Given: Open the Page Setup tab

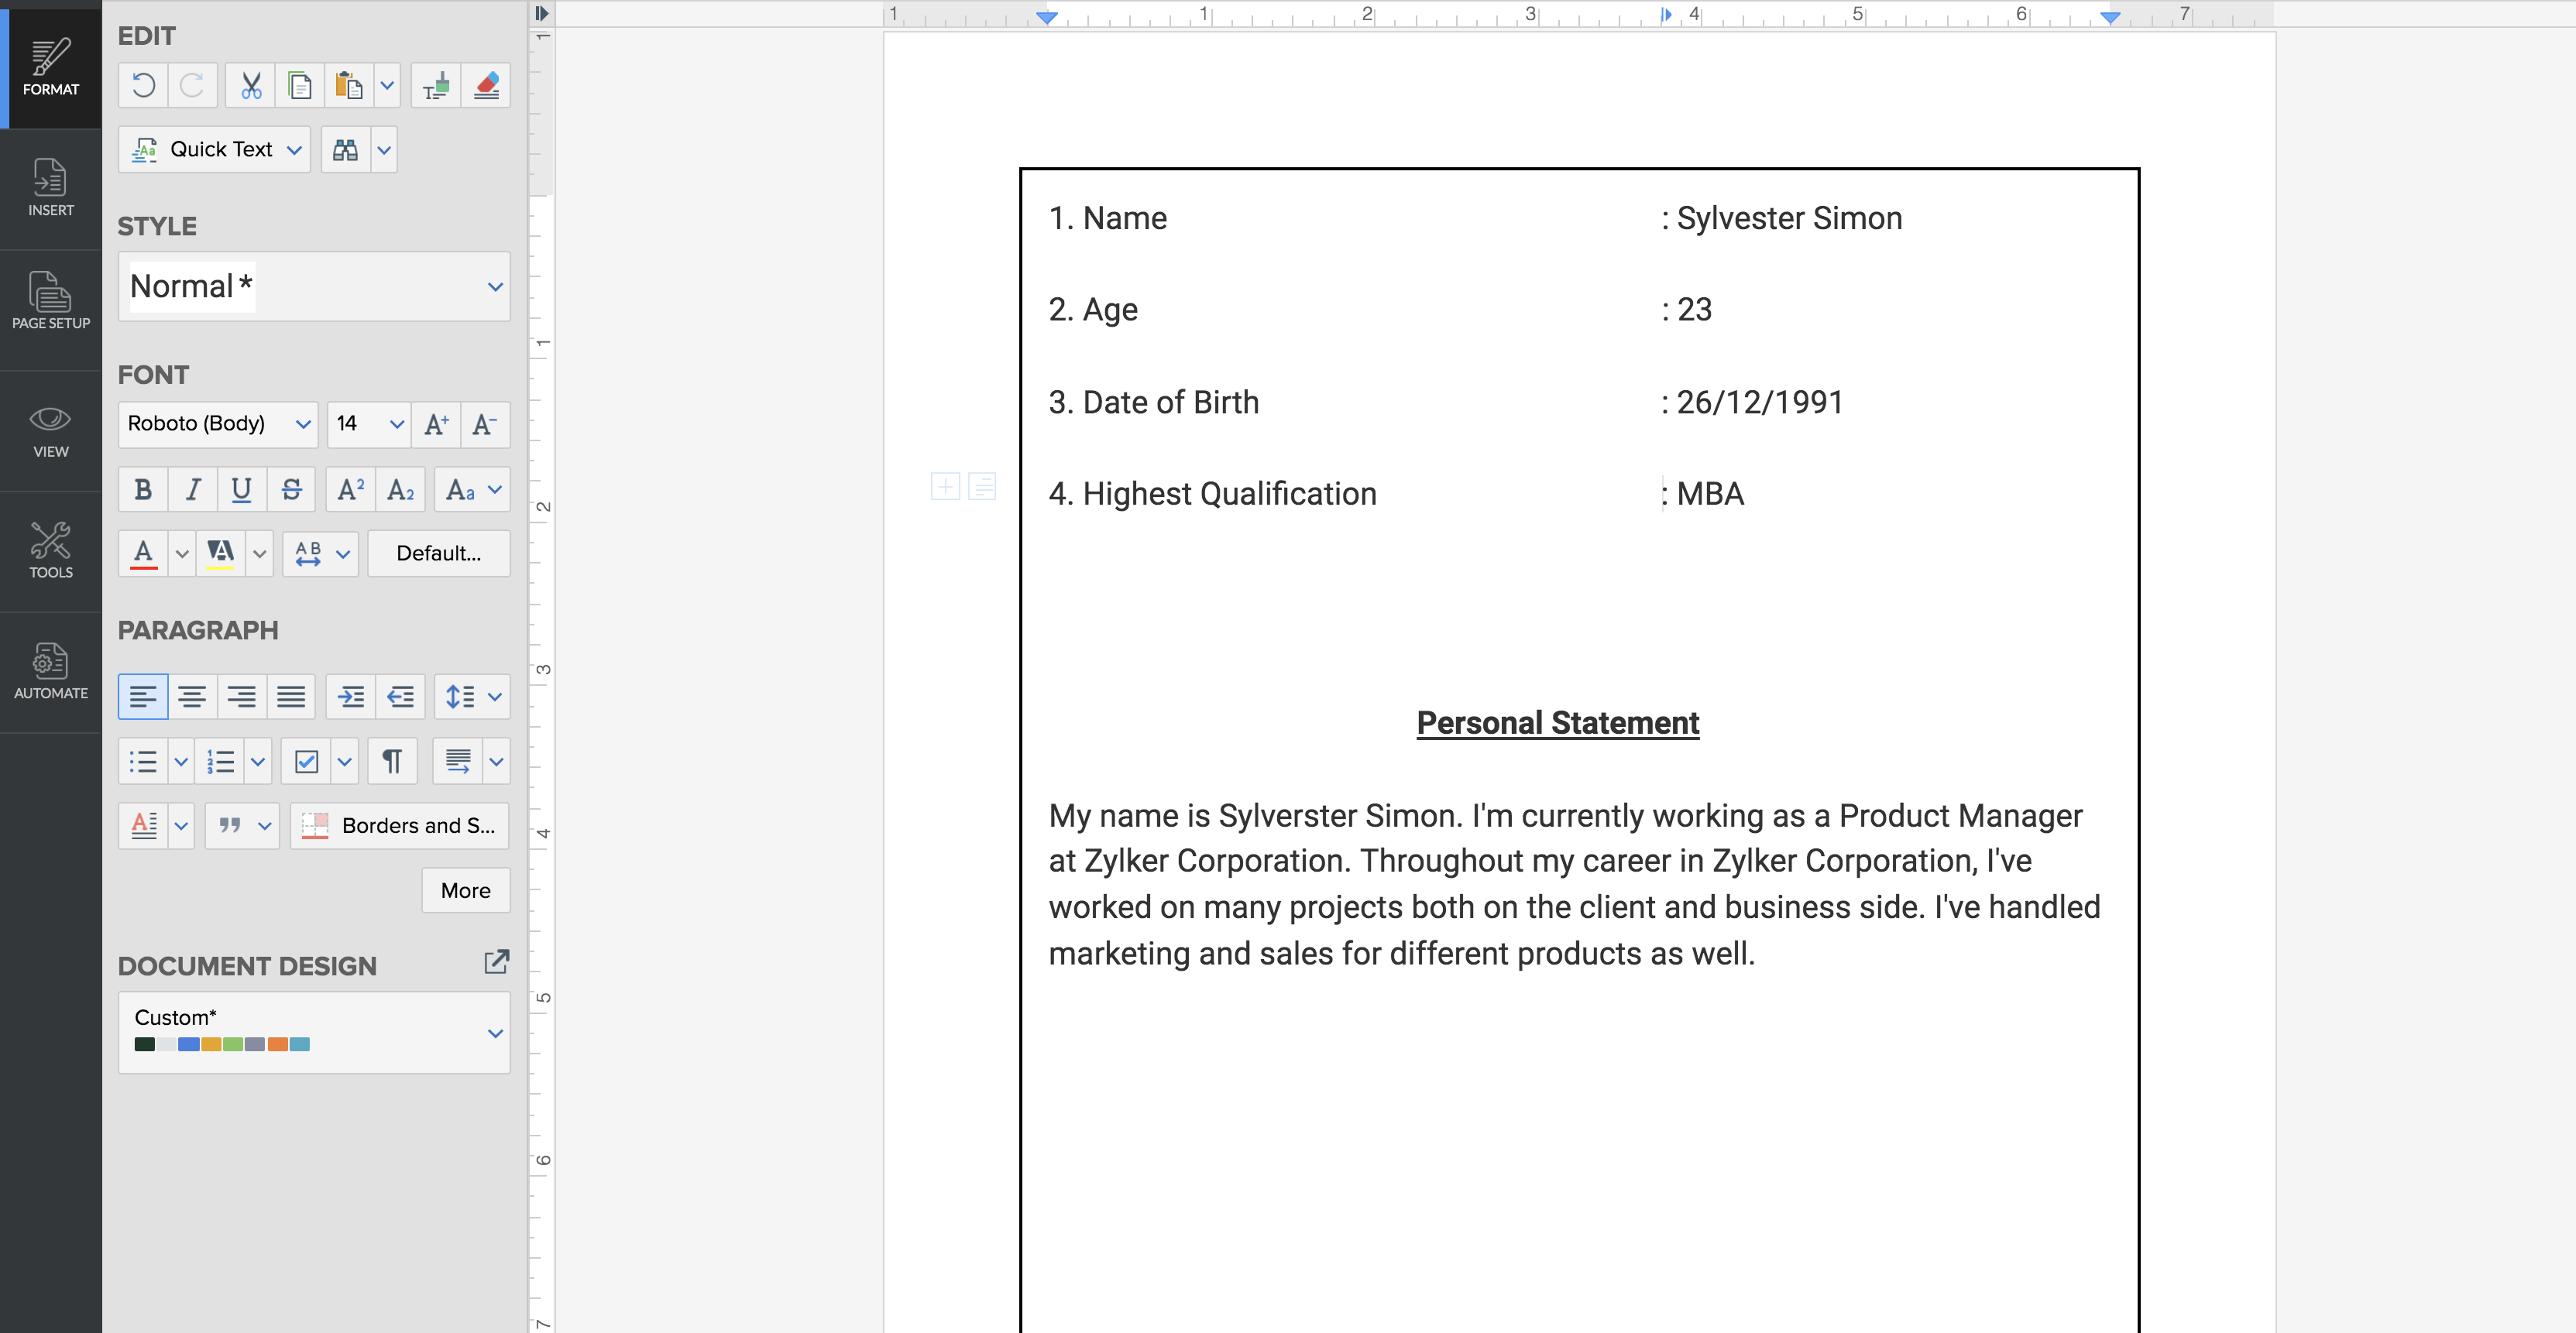Looking at the screenshot, I should [x=50, y=300].
